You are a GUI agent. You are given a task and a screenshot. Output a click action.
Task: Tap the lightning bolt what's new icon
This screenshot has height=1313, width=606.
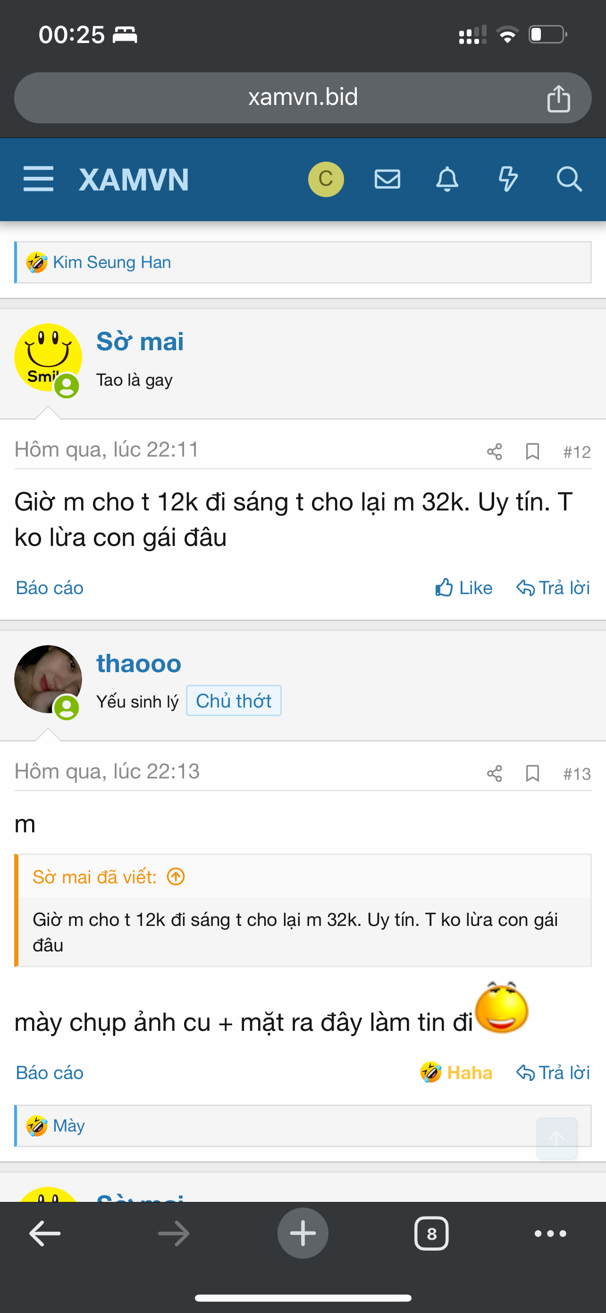coord(508,180)
